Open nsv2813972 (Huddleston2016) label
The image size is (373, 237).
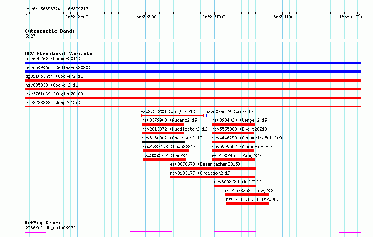(x=176, y=129)
